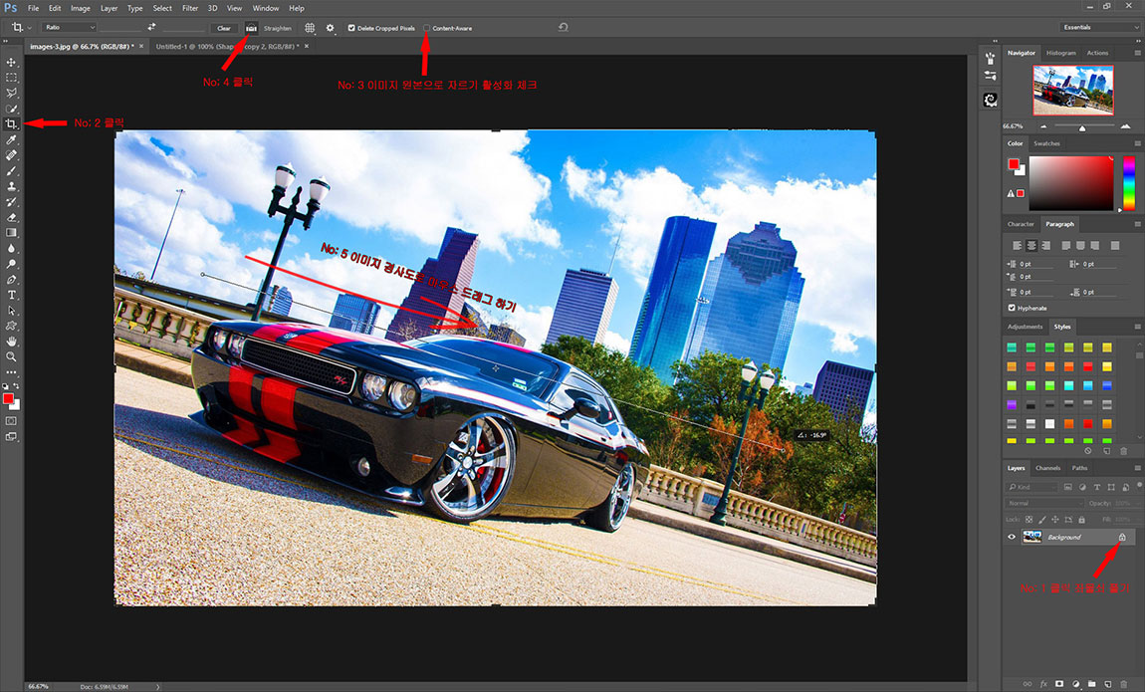Click the Navigator zoom percentage field

click(1014, 126)
